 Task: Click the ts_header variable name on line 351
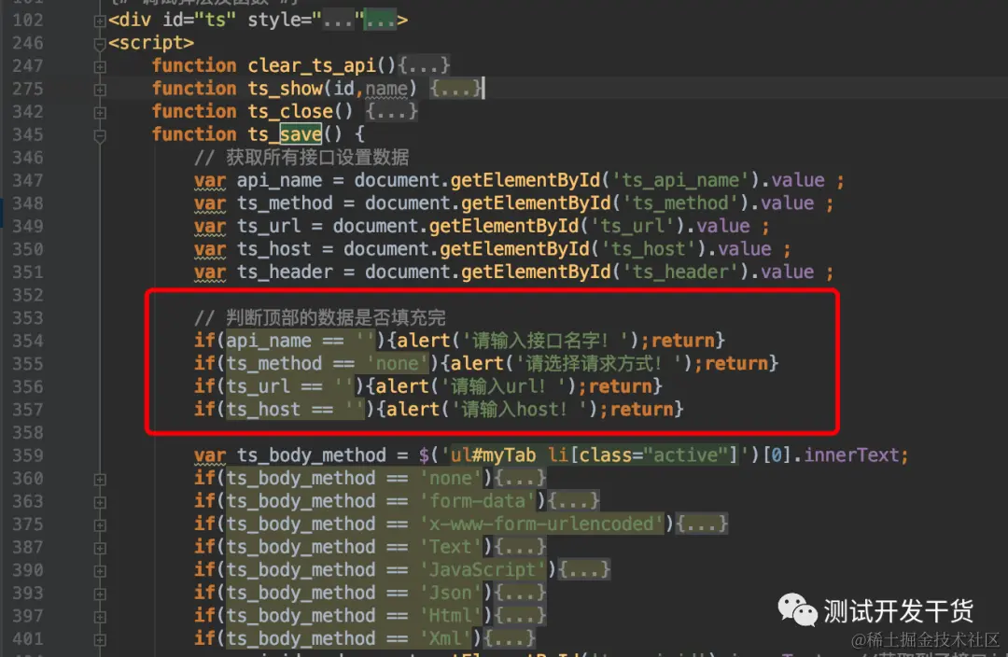click(x=285, y=272)
